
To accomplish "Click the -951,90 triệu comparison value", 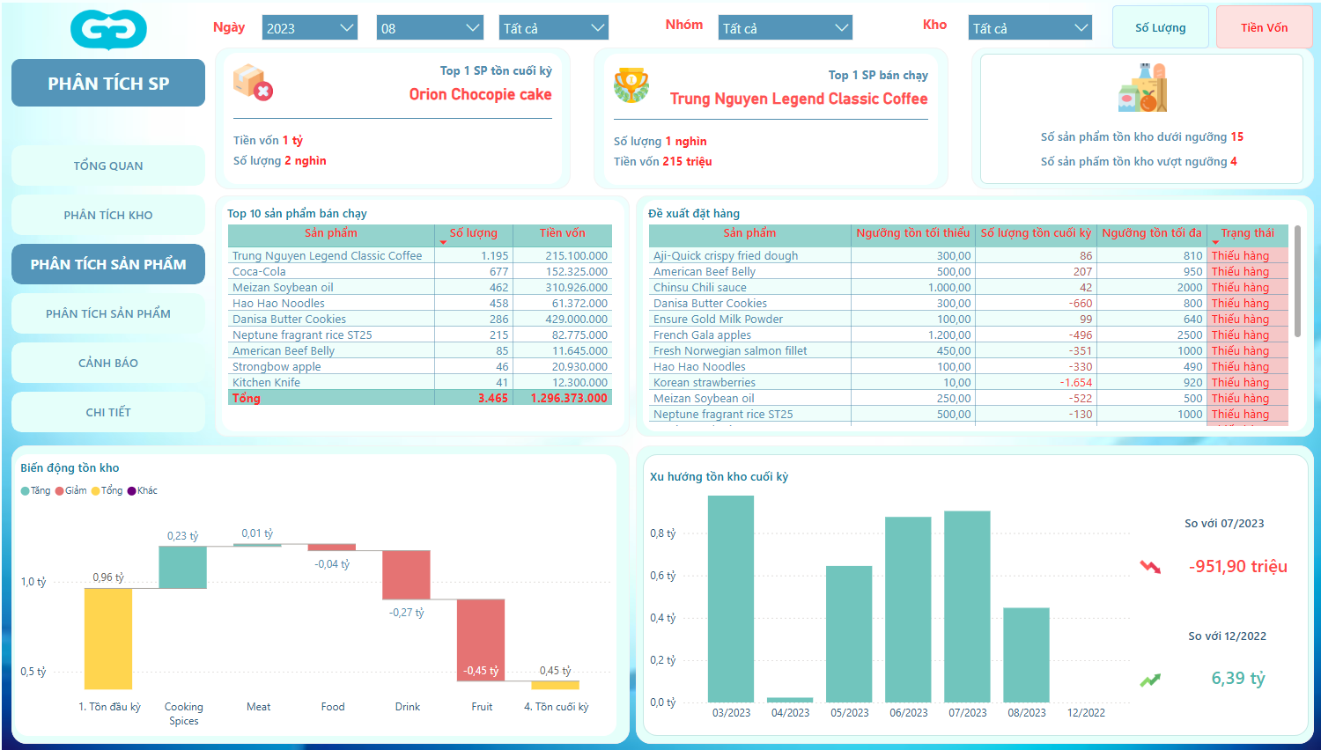I will (x=1237, y=566).
